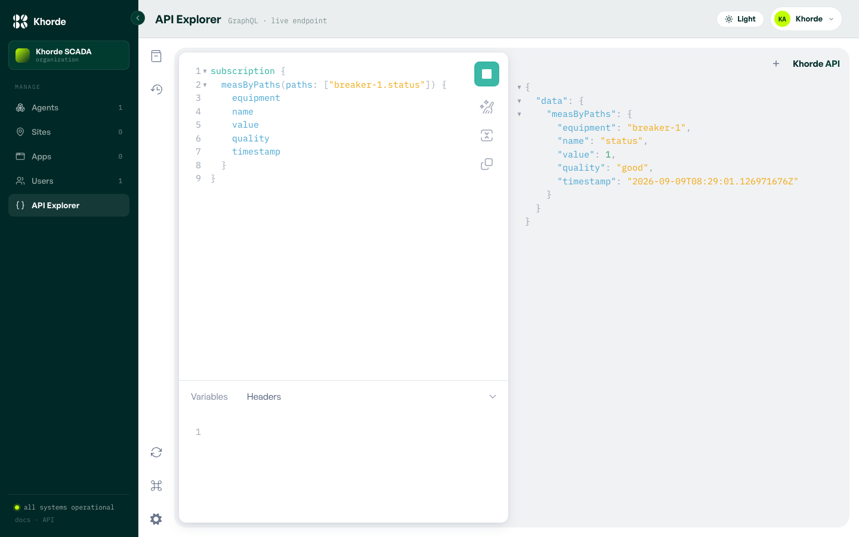Navigate to Users
859x537 pixels.
pos(69,181)
